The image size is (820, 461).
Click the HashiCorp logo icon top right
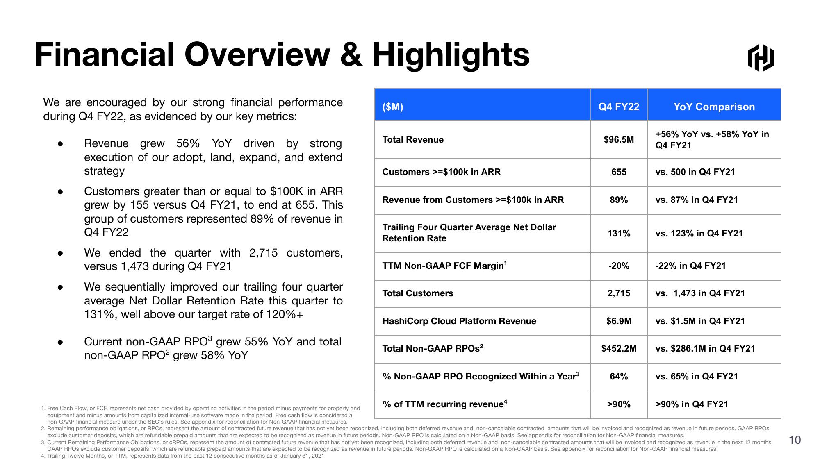tap(765, 55)
